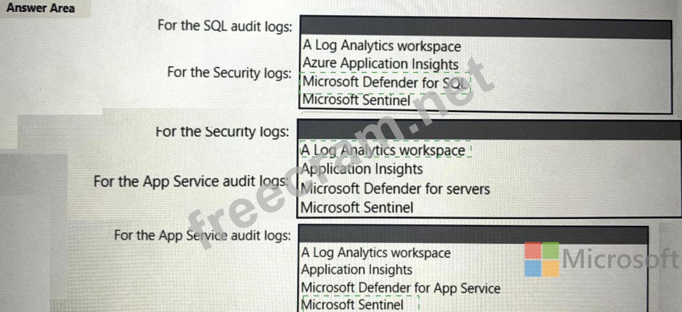Choose Microsoft Defender for SQL option
Image resolution: width=682 pixels, height=312 pixels.
(384, 82)
